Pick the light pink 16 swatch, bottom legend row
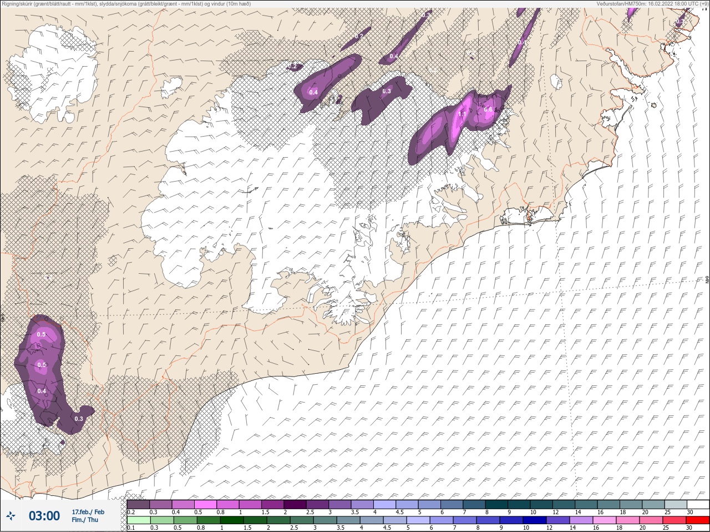This screenshot has height=532, width=710. 605,521
